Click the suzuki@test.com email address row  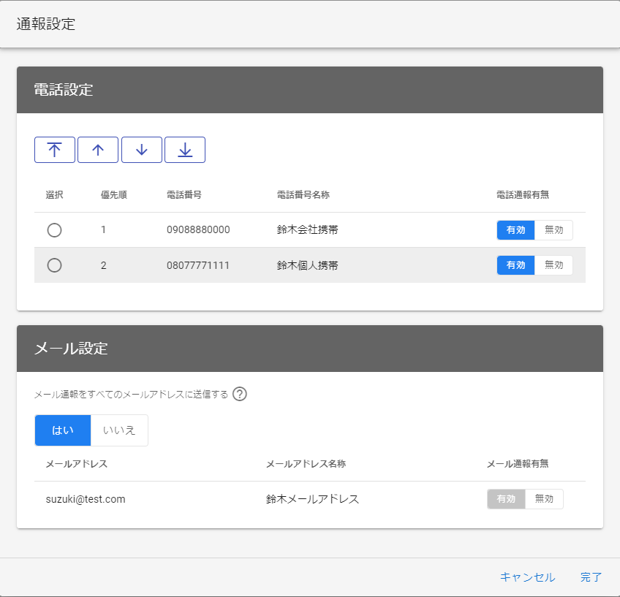click(x=86, y=499)
